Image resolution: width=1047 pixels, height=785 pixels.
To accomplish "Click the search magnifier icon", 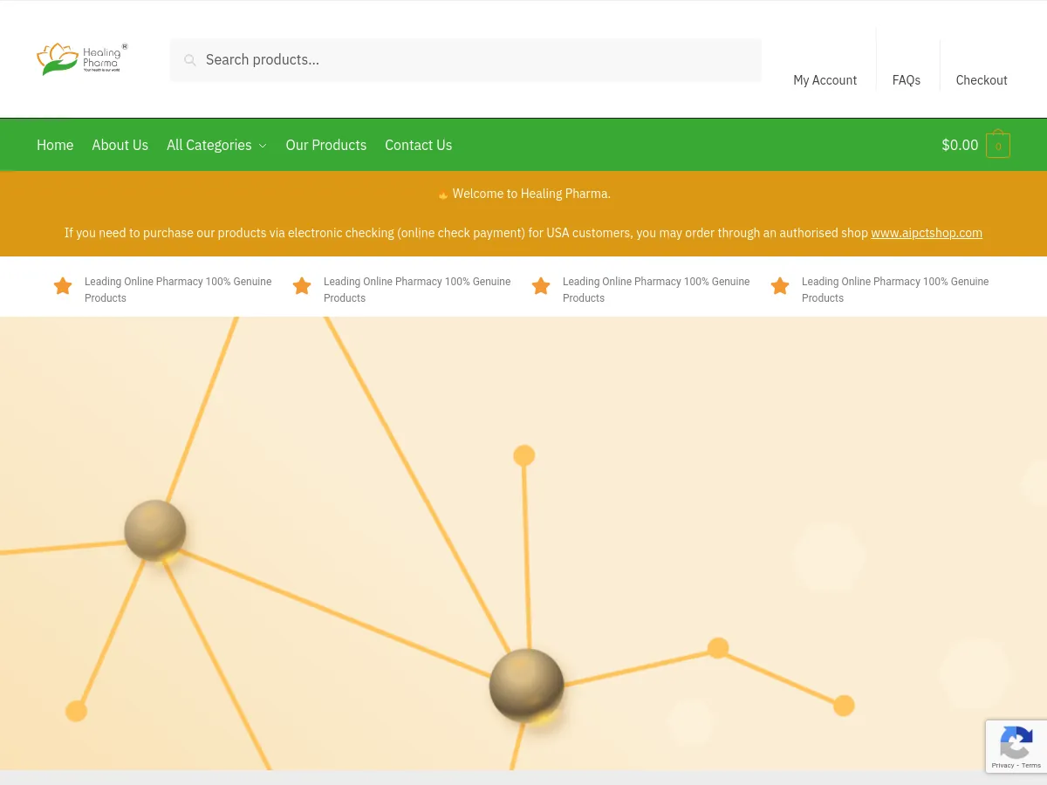I will 190,59.
